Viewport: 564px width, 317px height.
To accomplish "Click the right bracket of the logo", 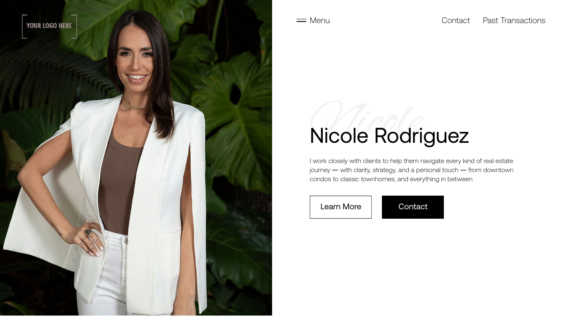I will click(74, 26).
